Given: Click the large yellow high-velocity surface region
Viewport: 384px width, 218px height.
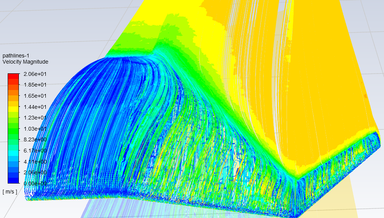Looking at the screenshot, I should click(327, 96).
